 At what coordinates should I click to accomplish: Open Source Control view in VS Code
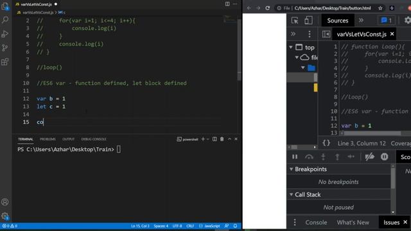click(5, 47)
